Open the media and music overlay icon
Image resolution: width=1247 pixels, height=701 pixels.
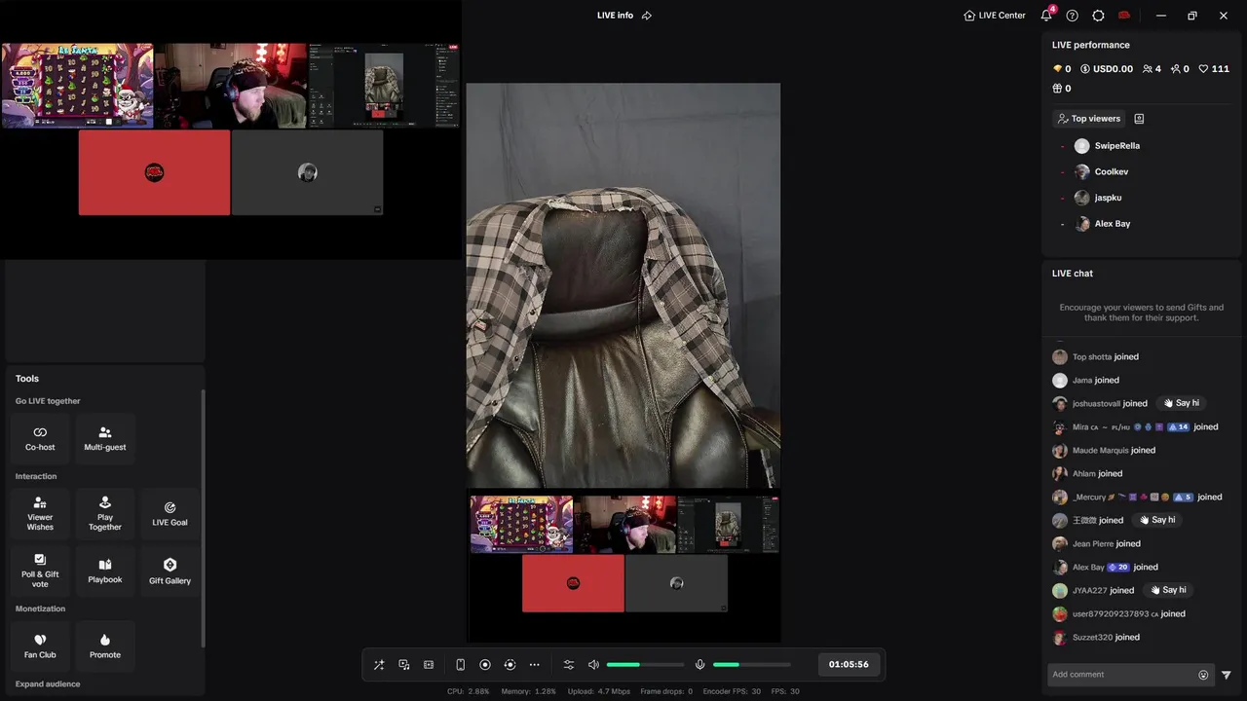coord(404,665)
